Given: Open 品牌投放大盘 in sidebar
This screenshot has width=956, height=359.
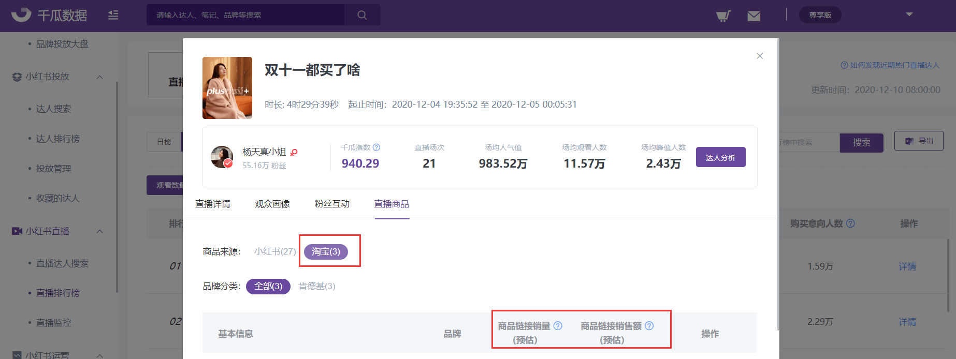Looking at the screenshot, I should tap(62, 44).
